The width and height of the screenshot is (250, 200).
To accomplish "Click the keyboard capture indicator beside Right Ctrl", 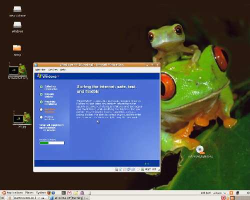I will coord(142,169).
